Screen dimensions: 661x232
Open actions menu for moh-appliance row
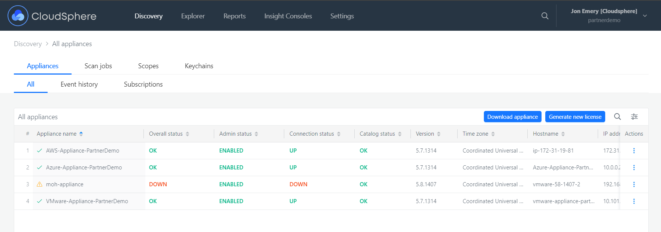634,184
